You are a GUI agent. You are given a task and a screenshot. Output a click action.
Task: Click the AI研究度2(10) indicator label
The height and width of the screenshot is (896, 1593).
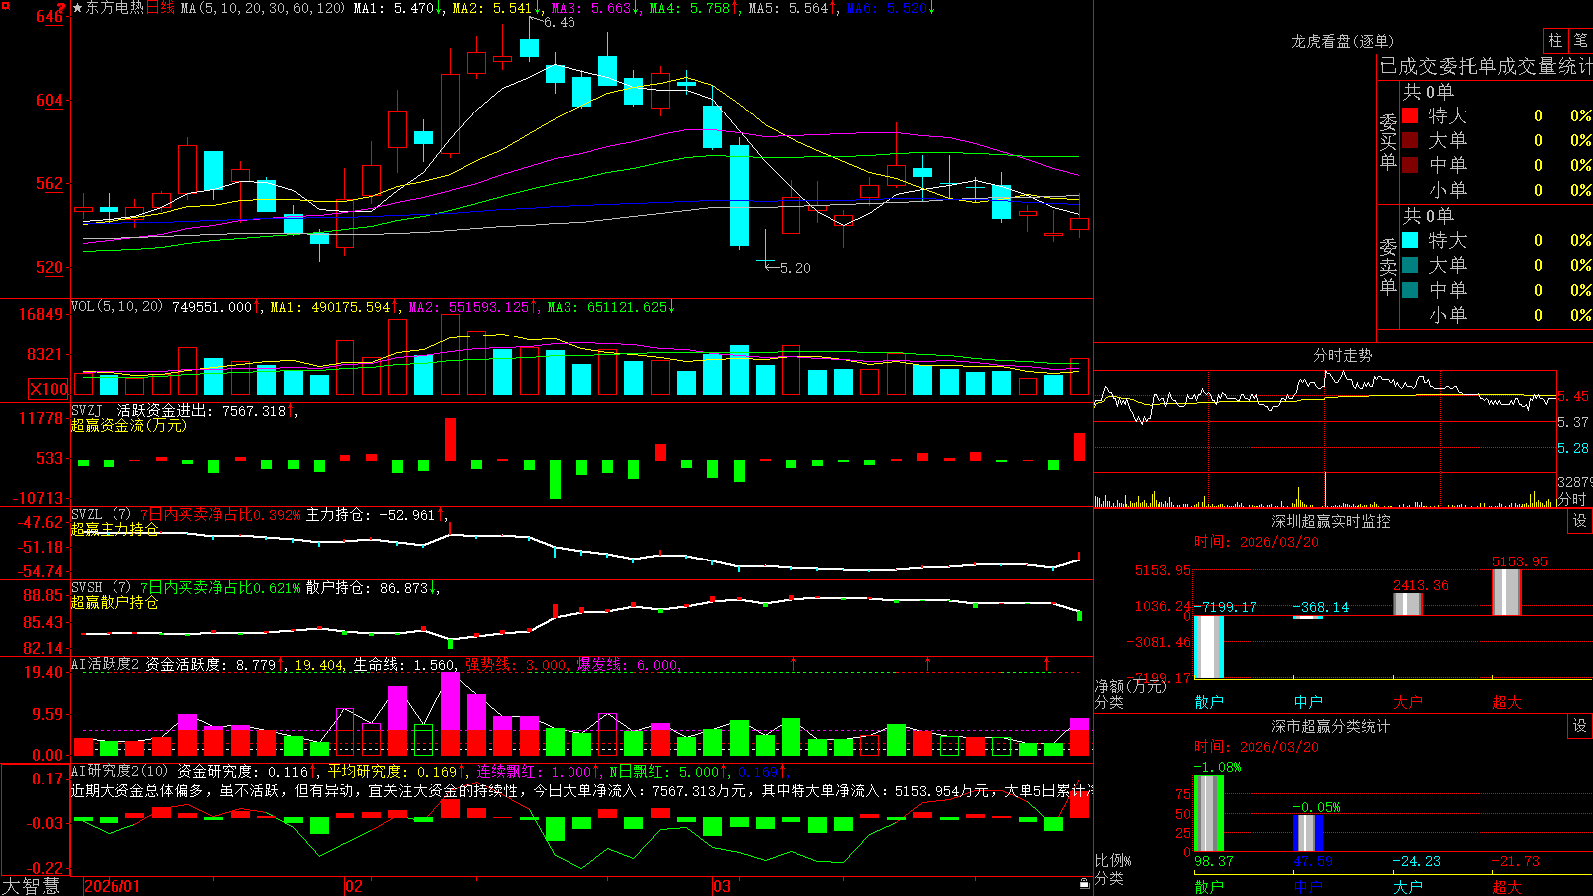tap(120, 771)
